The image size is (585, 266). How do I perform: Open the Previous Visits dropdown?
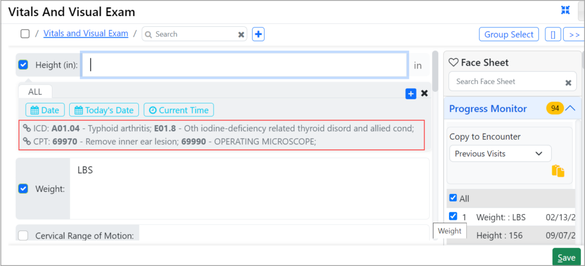tap(500, 154)
